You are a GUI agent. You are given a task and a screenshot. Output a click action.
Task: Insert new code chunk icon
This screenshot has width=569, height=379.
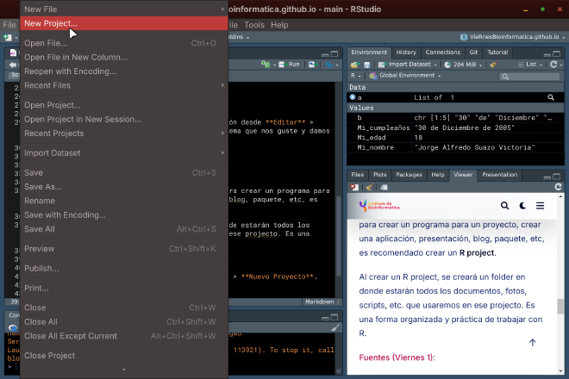266,65
